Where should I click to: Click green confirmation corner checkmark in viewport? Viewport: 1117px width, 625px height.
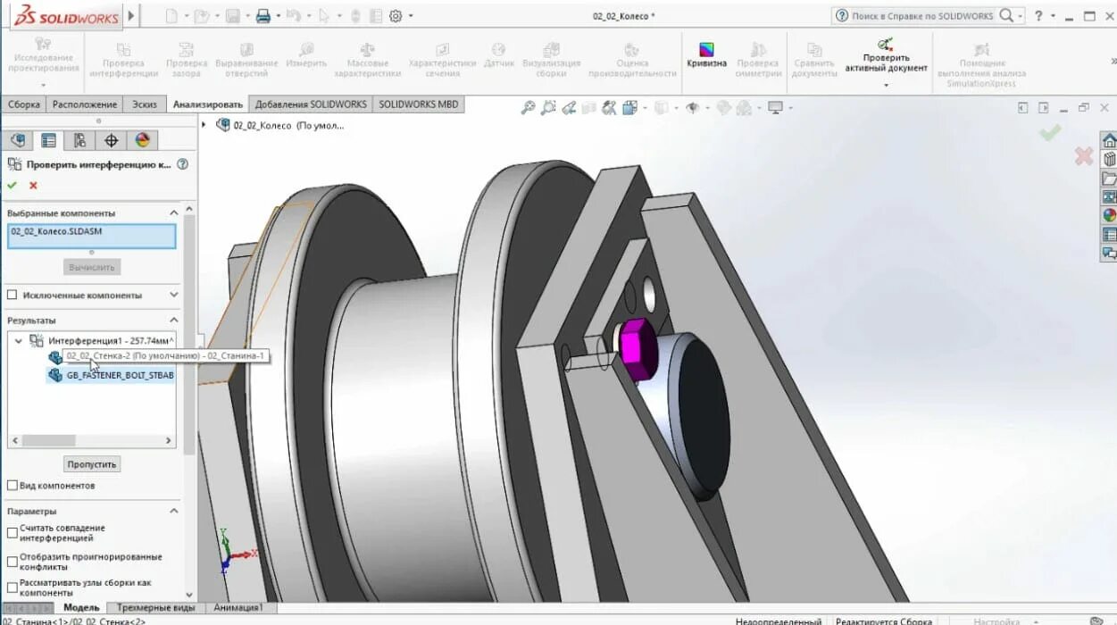(x=1050, y=132)
